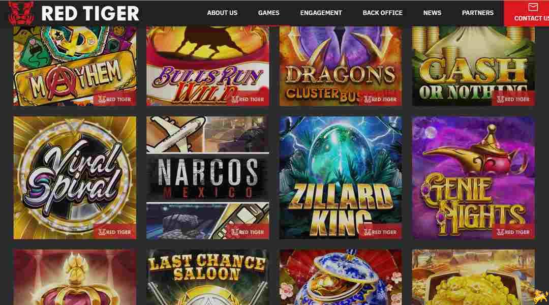Click the Contact Us button
The image size is (549, 305).
527,13
